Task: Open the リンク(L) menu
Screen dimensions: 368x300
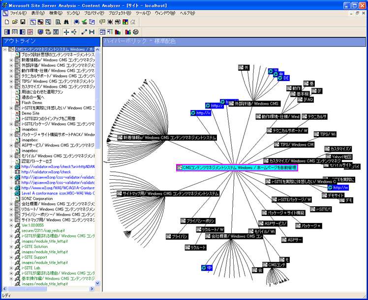Action: 73,13
